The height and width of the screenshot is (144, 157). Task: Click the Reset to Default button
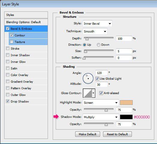117,134
